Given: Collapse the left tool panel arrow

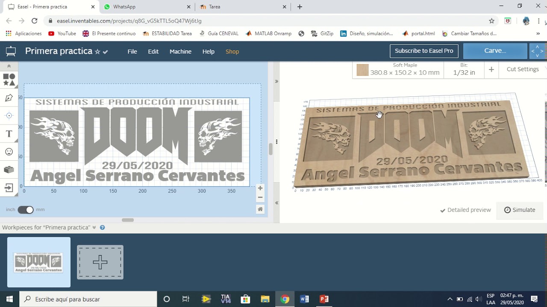Looking at the screenshot, I should [9, 66].
